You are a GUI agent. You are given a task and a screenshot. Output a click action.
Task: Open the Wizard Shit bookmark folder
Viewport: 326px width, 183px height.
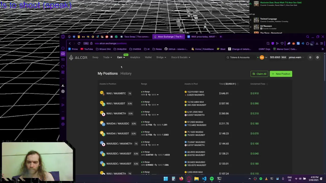103,49
